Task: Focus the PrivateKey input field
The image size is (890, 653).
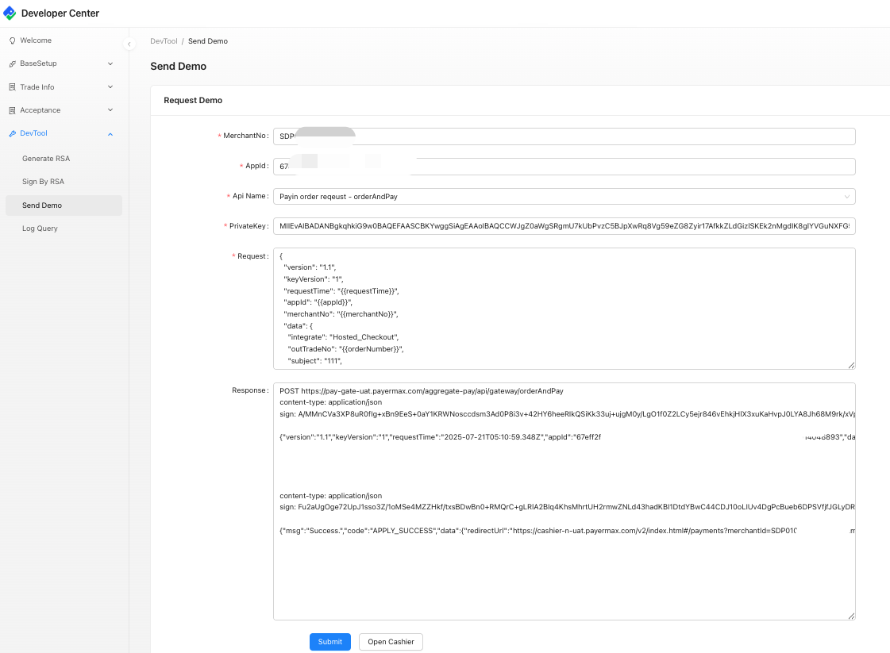Action: [x=564, y=226]
